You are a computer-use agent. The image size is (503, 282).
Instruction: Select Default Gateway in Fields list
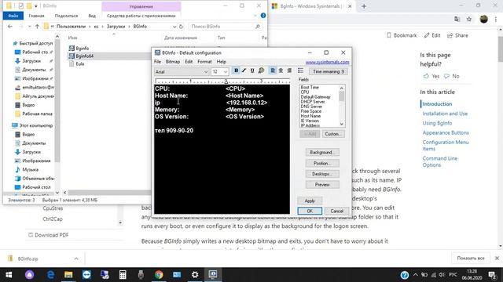click(315, 97)
